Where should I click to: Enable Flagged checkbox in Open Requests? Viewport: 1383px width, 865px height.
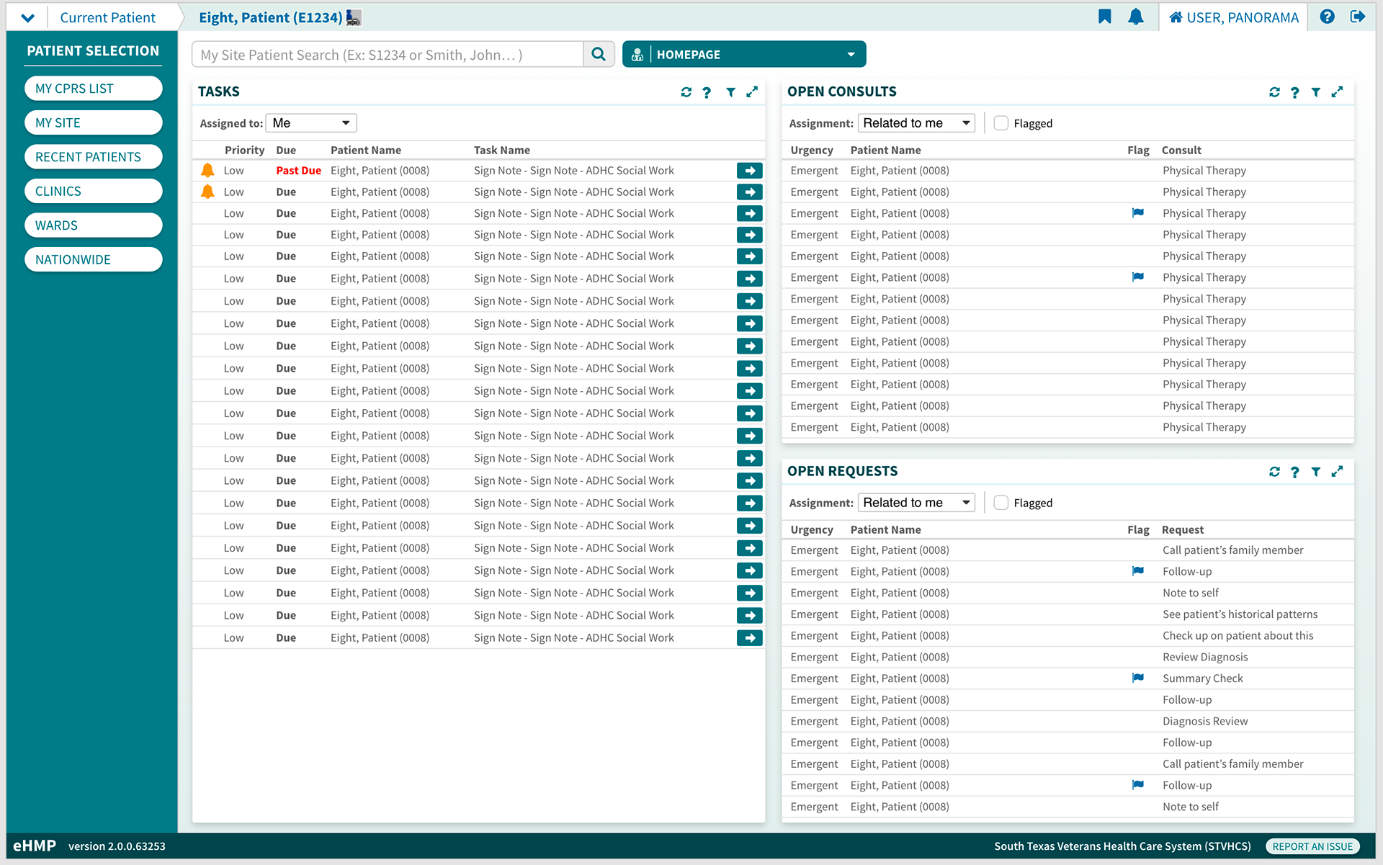[1001, 503]
